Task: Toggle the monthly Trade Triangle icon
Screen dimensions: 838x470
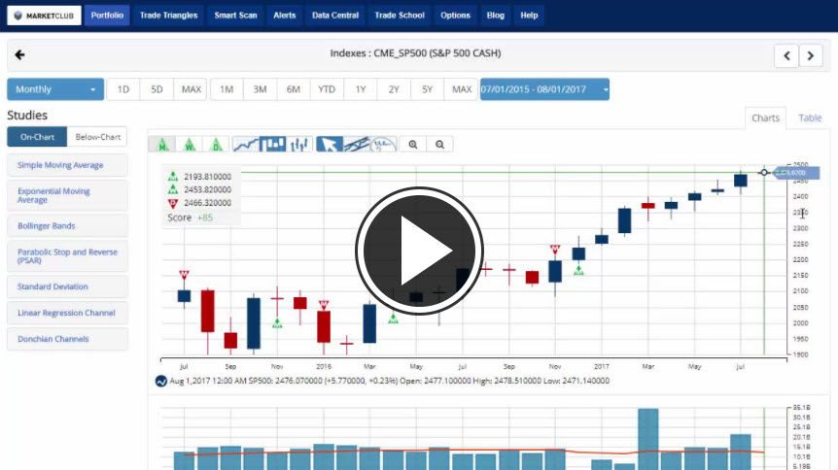Action: tap(161, 145)
